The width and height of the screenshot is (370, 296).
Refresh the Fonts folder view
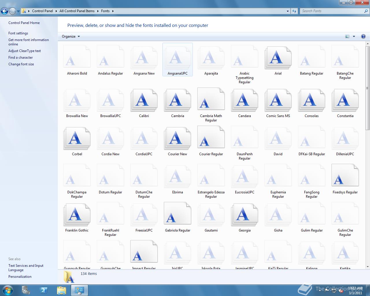294,11
